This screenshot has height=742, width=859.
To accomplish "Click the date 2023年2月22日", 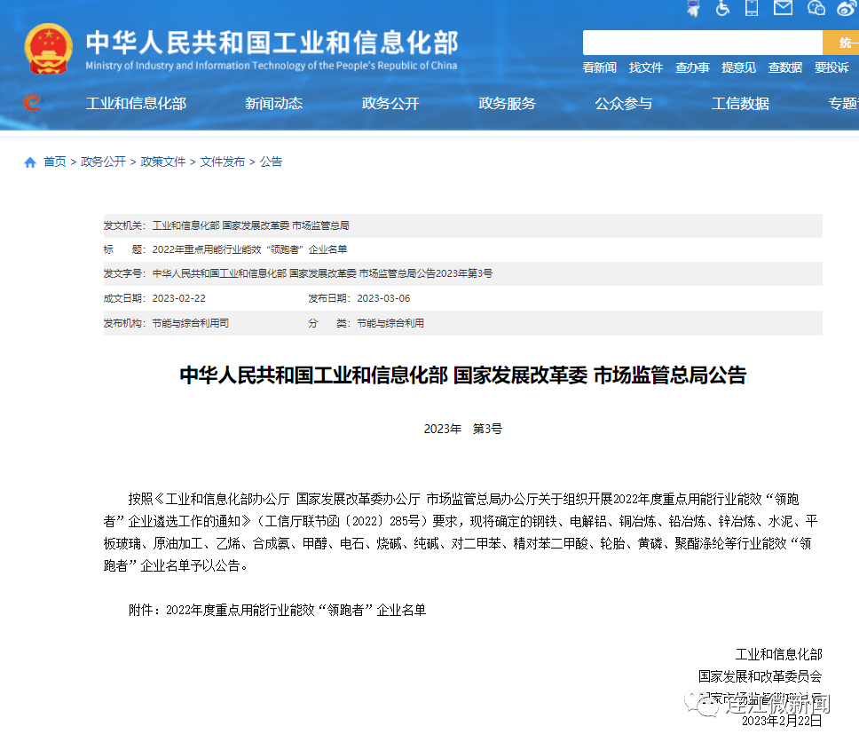I will tap(782, 721).
